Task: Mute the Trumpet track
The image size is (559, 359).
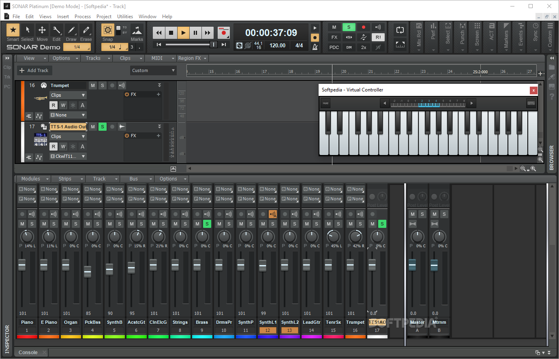Action: 93,85
